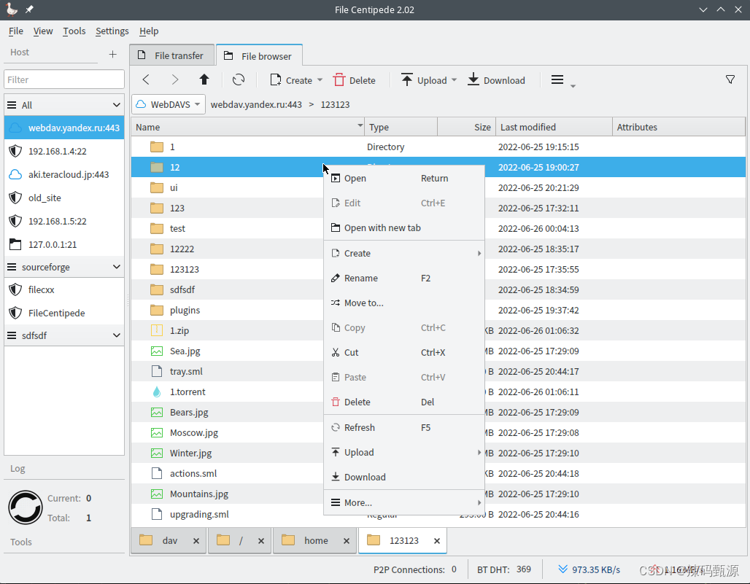Focus the host Filter input field

pyautogui.click(x=64, y=79)
